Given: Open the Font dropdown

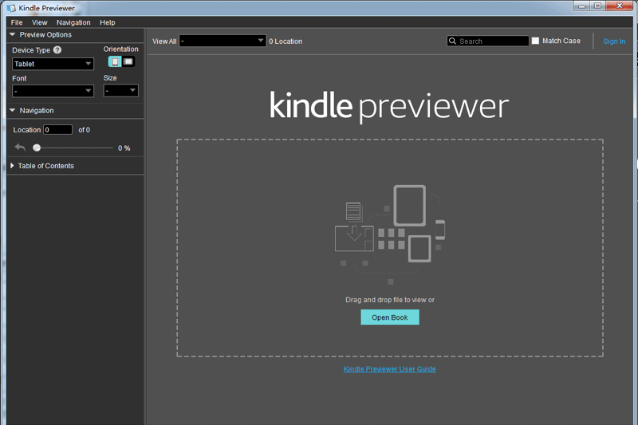Looking at the screenshot, I should pos(53,91).
